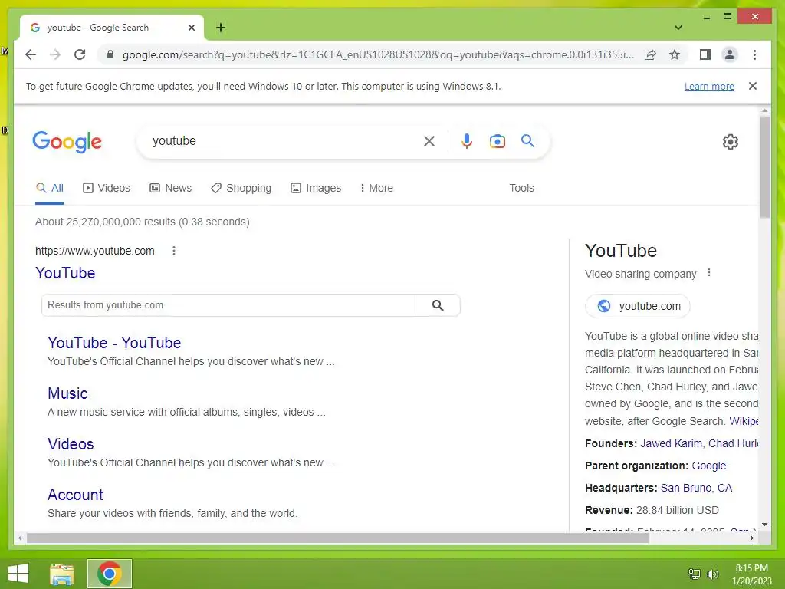Viewport: 785px width, 589px height.
Task: Switch to Shopping results tab
Action: coord(241,189)
